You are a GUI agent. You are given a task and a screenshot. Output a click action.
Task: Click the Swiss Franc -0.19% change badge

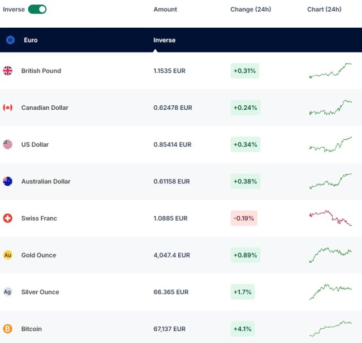pyautogui.click(x=244, y=218)
